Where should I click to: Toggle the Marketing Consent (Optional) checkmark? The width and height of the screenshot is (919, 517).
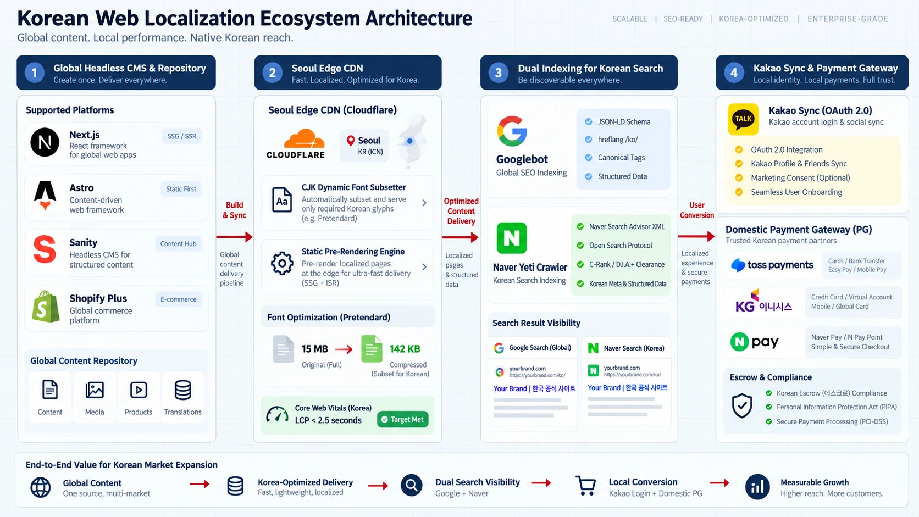739,178
